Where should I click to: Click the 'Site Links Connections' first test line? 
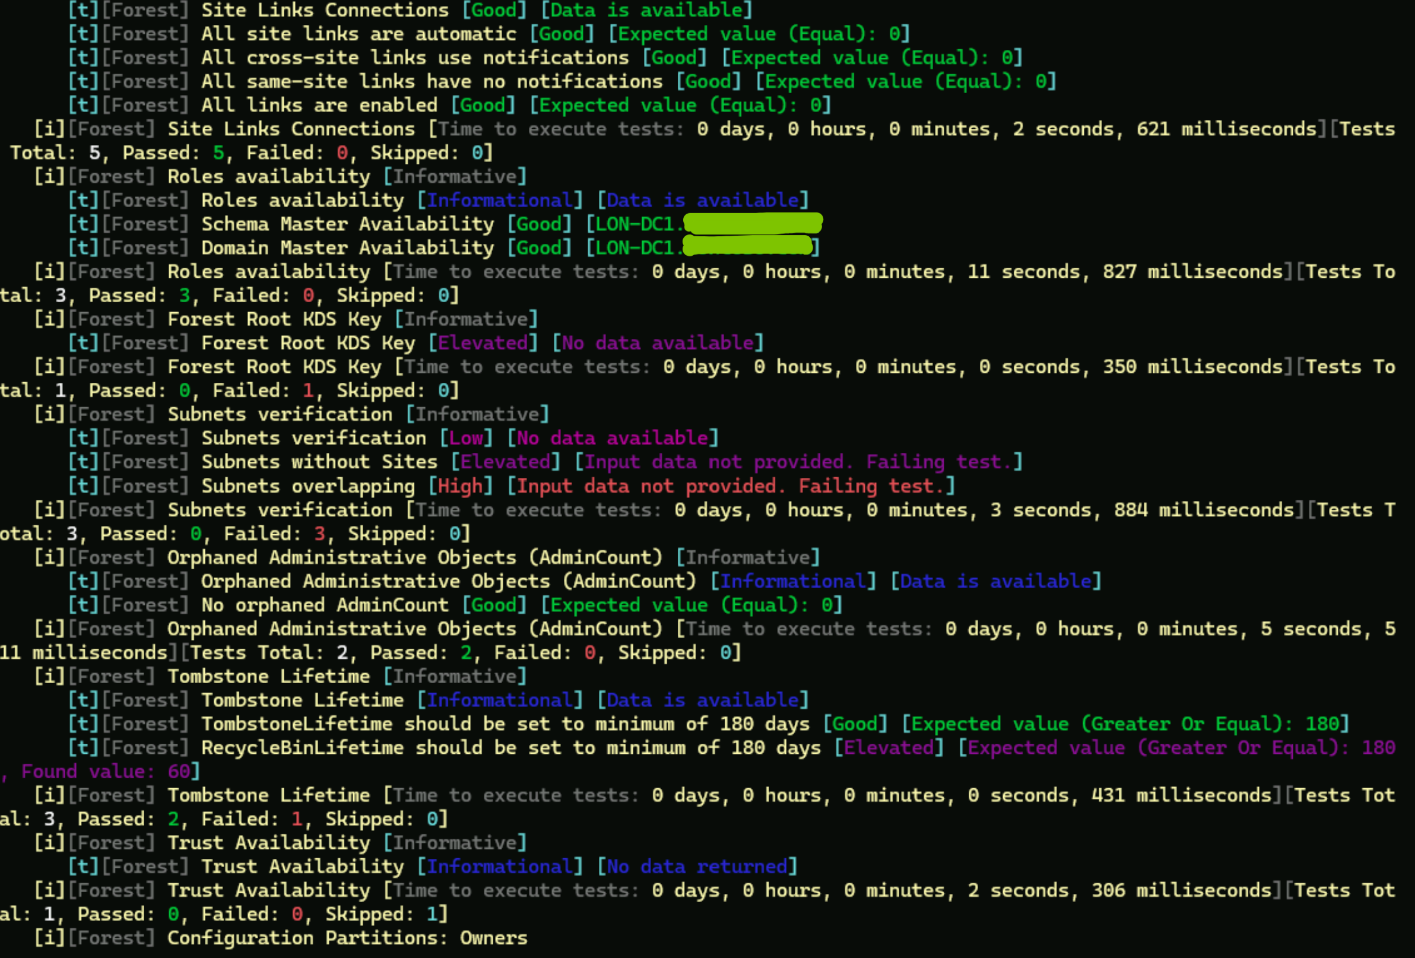[x=325, y=10]
